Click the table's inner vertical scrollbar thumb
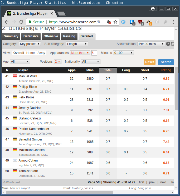180x196 pixels. (176, 89)
